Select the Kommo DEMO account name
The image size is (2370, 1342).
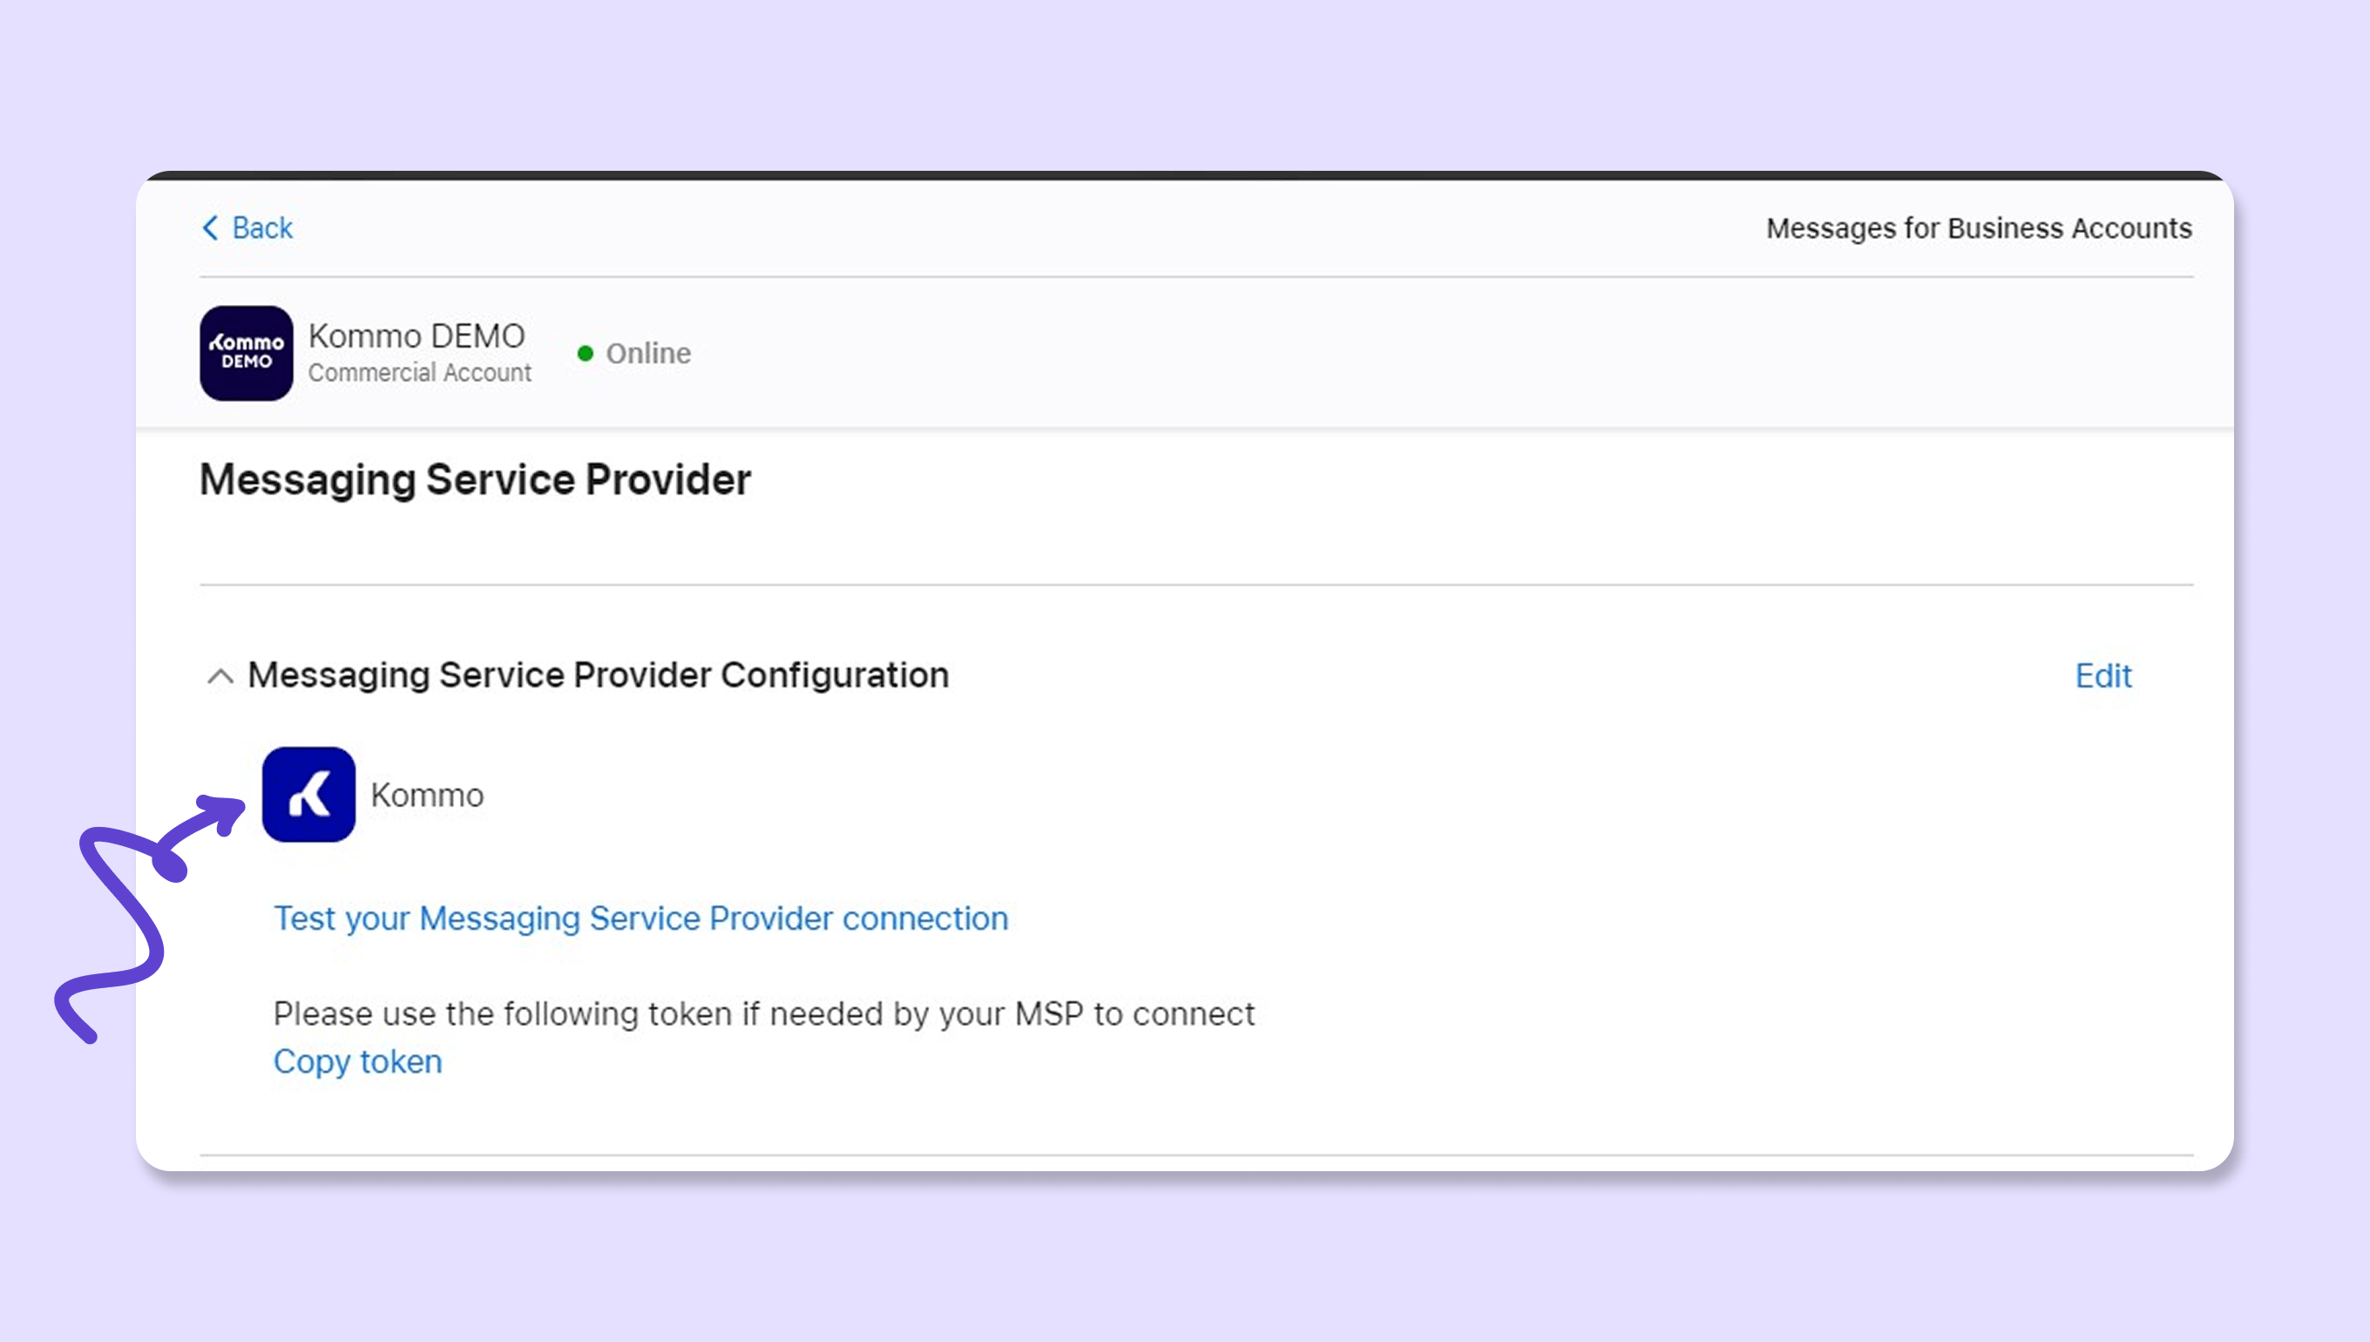(416, 336)
